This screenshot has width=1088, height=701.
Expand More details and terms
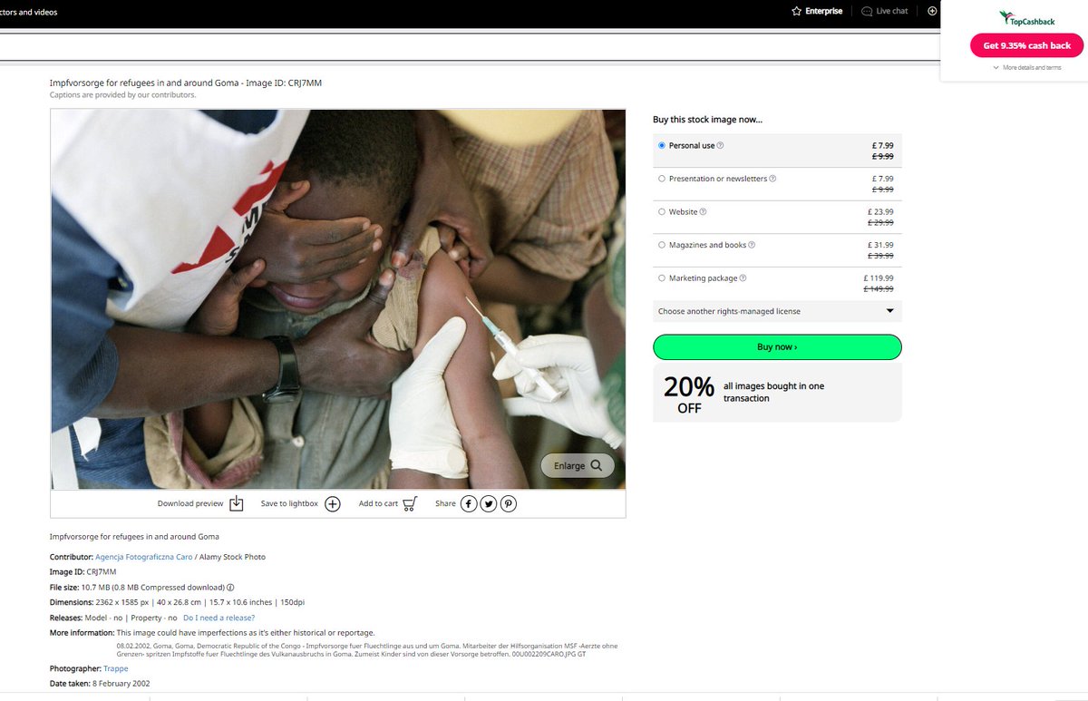click(x=1026, y=67)
